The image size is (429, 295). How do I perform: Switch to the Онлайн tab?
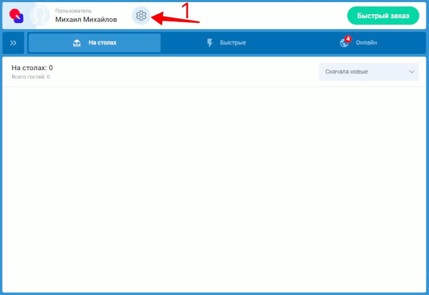point(366,43)
